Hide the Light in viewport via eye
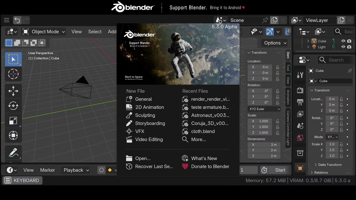The height and width of the screenshot is (200, 356). [x=343, y=47]
